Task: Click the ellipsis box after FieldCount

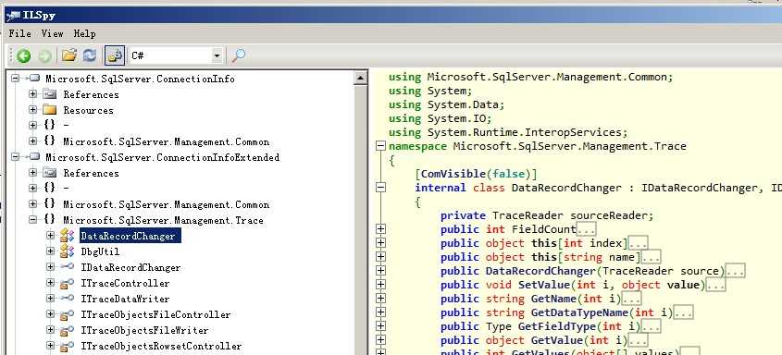Action: pos(587,229)
